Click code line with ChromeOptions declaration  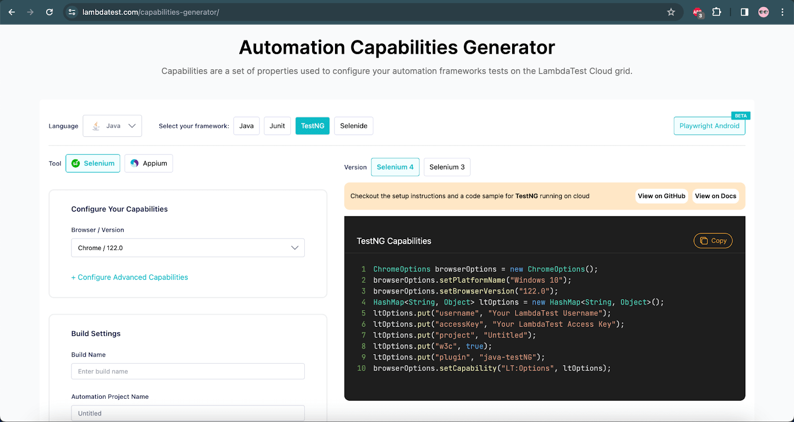pyautogui.click(x=485, y=269)
